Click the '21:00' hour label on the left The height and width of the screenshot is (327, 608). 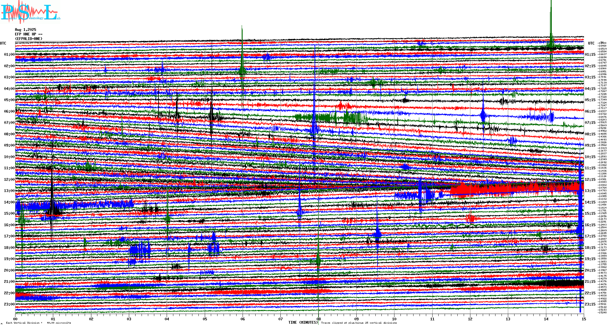point(9,282)
